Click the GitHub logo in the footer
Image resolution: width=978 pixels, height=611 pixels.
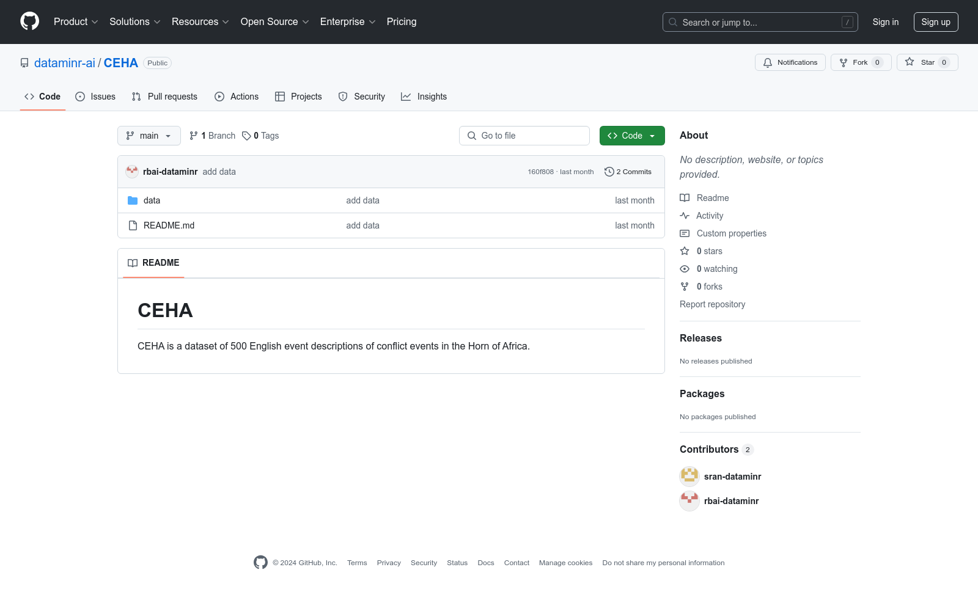point(260,563)
